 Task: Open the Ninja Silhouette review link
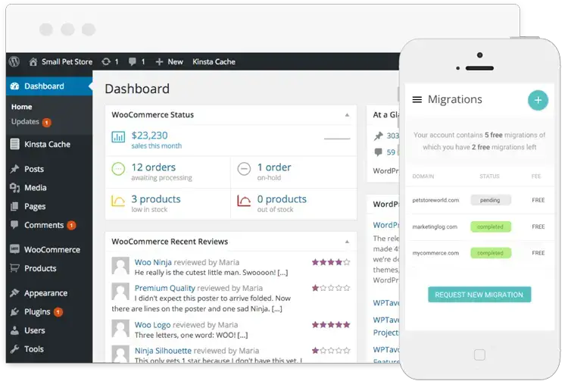click(163, 351)
